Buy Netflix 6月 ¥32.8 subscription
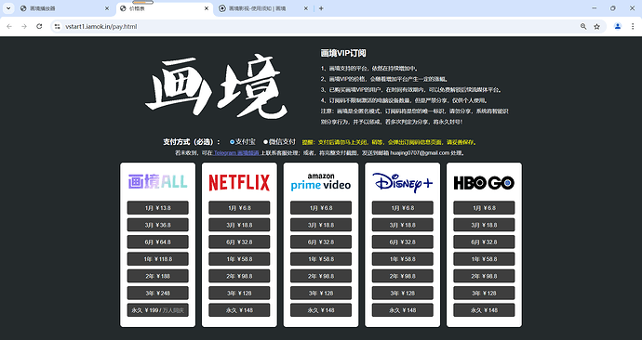The height and width of the screenshot is (340, 642). [239, 242]
